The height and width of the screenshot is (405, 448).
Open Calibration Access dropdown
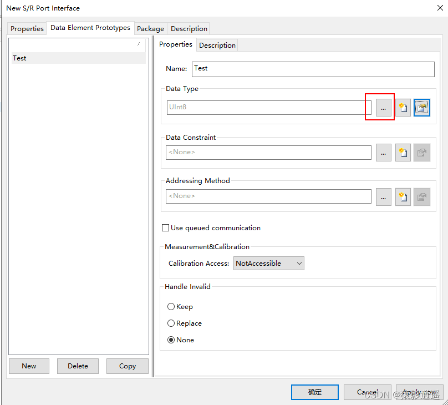pyautogui.click(x=268, y=263)
